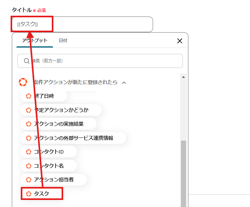Click the scrollbar up arrow
This screenshot has width=250, height=207.
[183, 77]
